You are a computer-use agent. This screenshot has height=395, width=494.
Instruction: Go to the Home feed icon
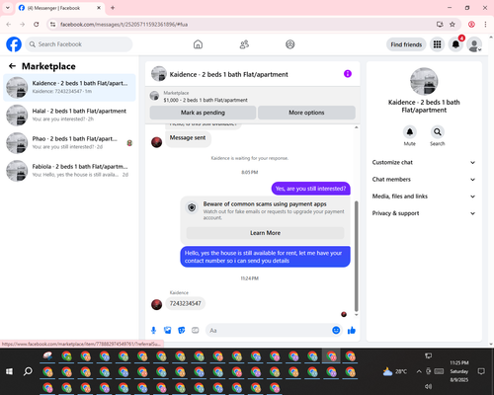click(x=198, y=44)
